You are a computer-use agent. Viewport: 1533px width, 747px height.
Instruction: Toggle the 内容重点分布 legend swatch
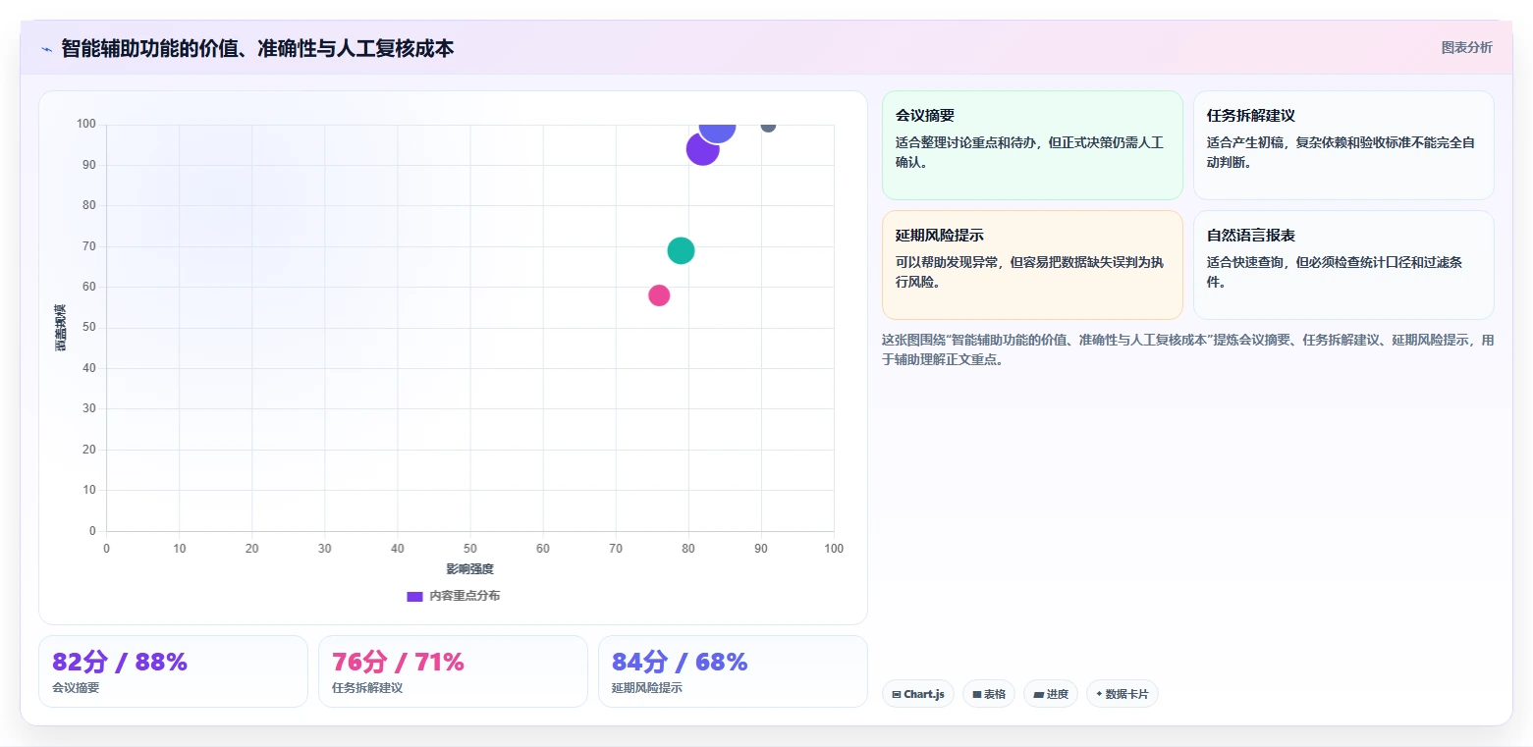click(414, 597)
